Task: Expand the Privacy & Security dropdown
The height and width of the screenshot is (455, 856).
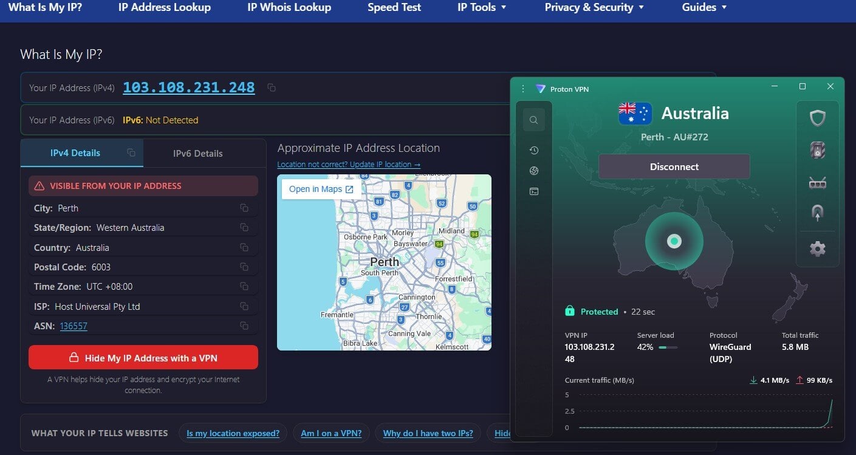Action: pos(594,7)
